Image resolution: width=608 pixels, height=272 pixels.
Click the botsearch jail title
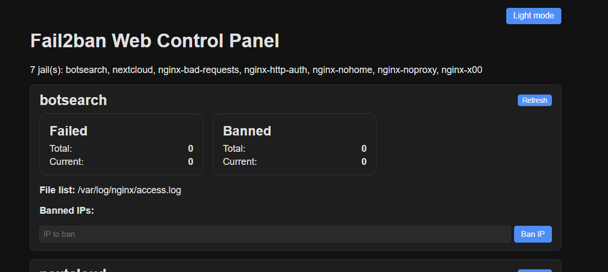pos(73,100)
